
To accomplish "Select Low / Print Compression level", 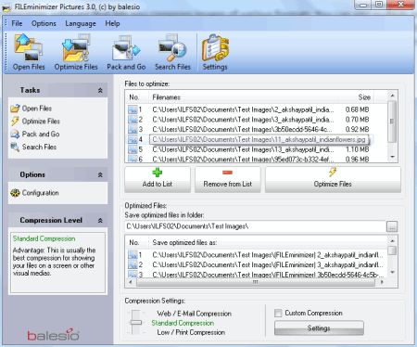I will click(191, 332).
